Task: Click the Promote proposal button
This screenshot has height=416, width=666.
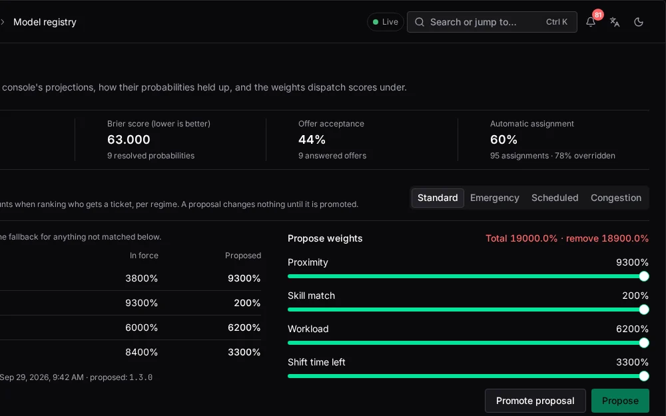Action: (535, 401)
